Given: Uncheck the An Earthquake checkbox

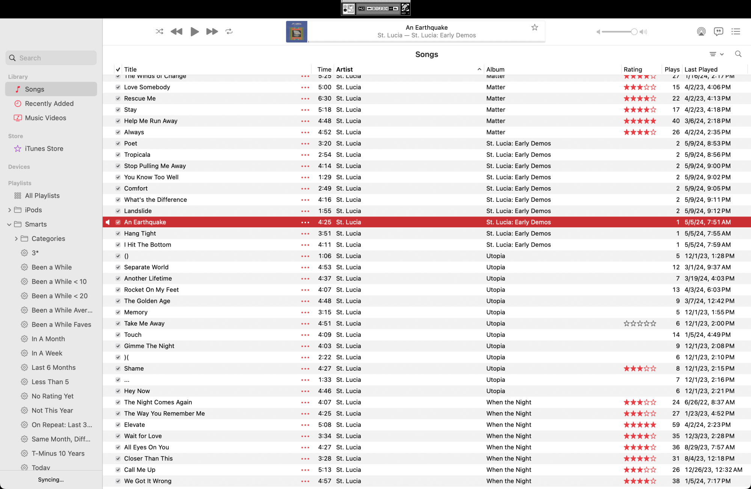Looking at the screenshot, I should 118,222.
